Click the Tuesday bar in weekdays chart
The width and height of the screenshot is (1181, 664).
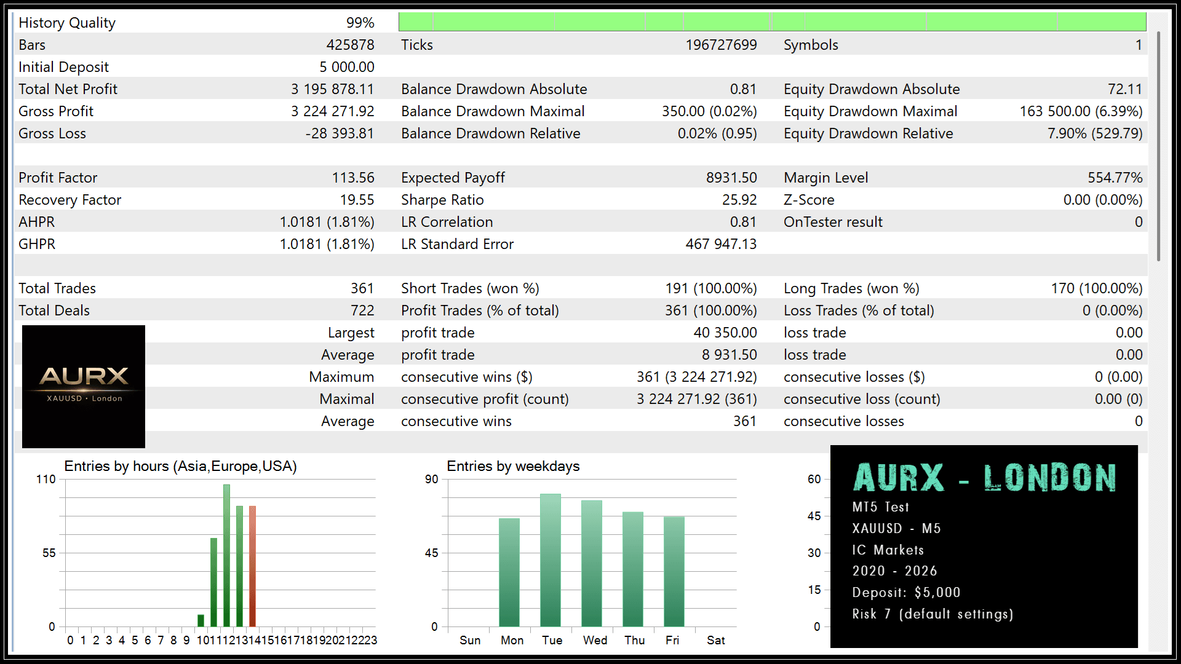point(551,559)
